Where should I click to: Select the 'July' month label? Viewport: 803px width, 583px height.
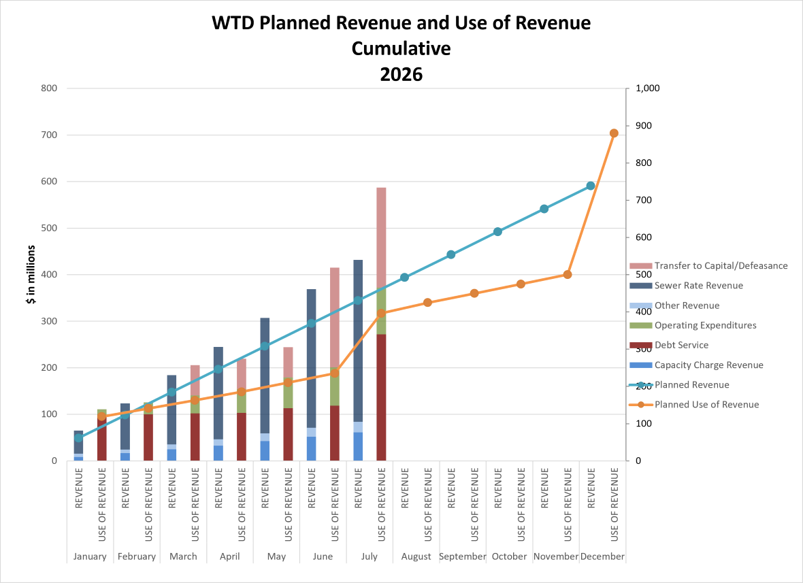(370, 556)
